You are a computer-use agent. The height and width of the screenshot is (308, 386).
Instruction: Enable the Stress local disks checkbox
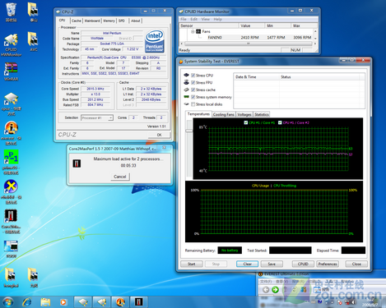coord(193,104)
